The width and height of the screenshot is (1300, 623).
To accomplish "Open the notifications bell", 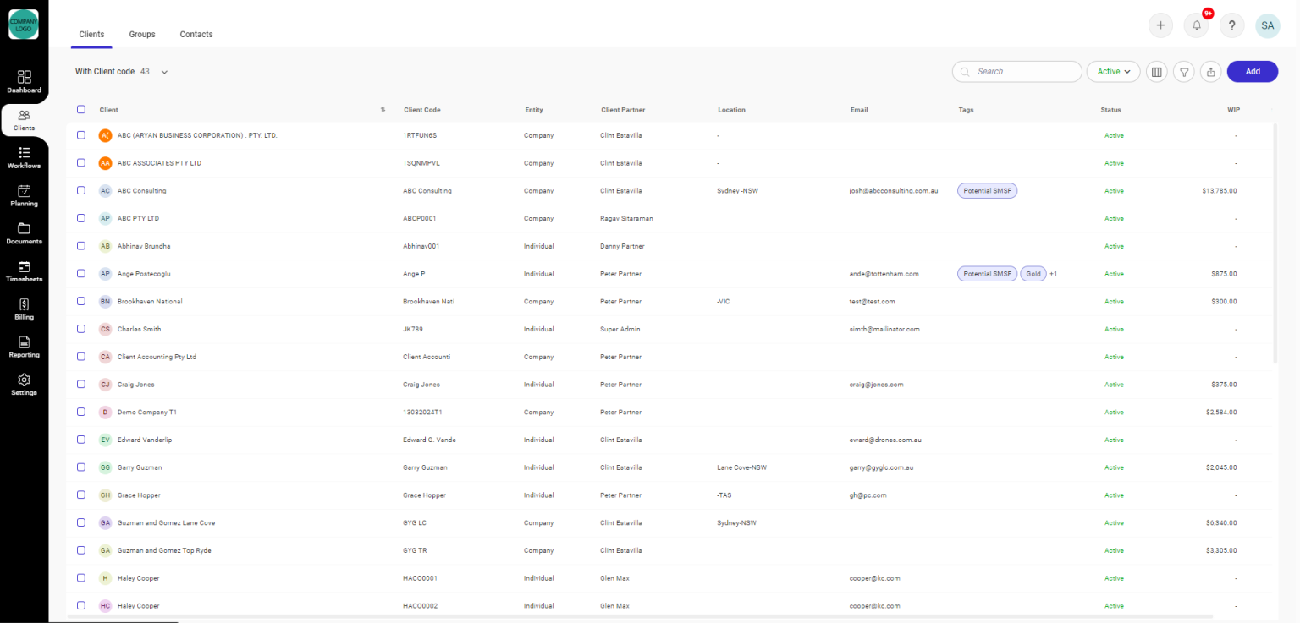I will [x=1197, y=25].
